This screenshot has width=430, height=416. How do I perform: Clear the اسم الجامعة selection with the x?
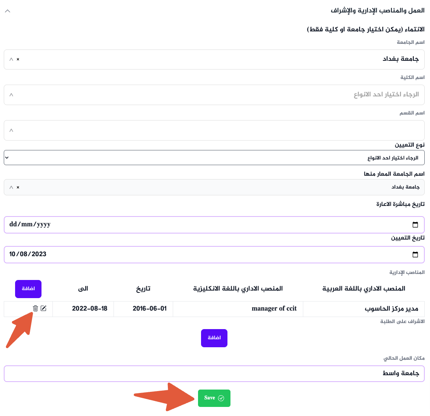18,59
